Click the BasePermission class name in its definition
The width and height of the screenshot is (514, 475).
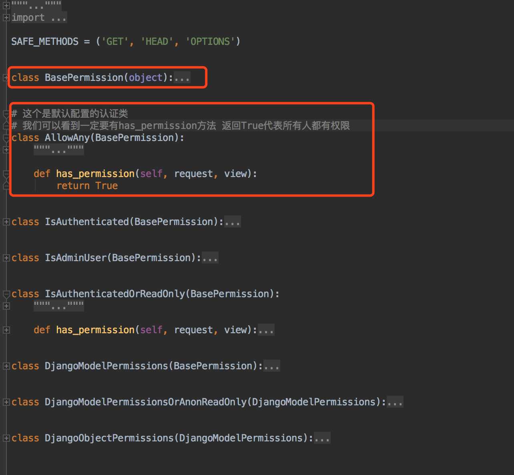pyautogui.click(x=84, y=78)
